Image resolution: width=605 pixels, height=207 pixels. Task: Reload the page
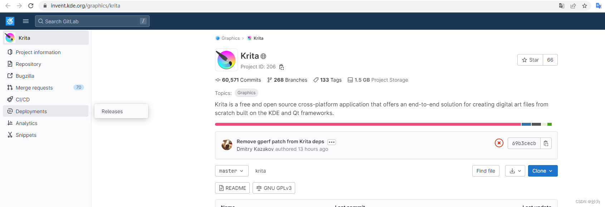click(31, 6)
